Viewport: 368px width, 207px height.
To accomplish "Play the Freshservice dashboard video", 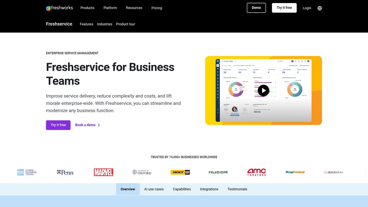I will (x=263, y=90).
